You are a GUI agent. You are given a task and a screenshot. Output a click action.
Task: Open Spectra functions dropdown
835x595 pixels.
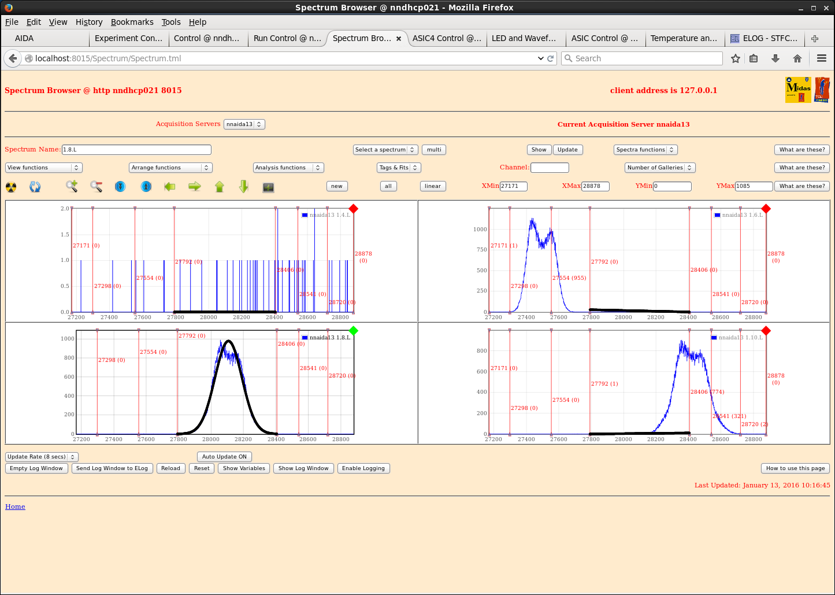645,150
